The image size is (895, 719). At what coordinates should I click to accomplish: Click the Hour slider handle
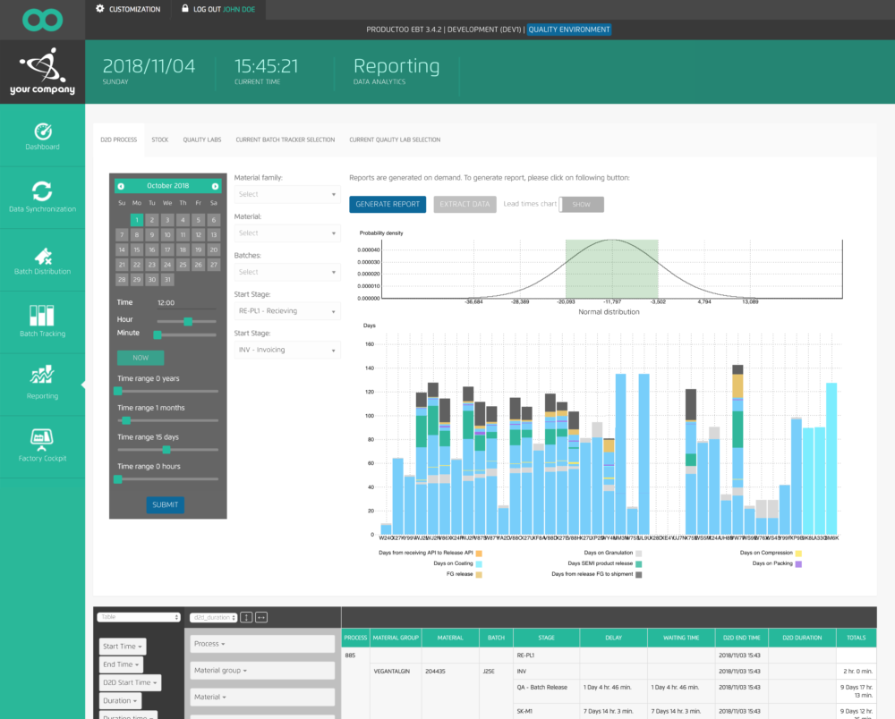188,322
